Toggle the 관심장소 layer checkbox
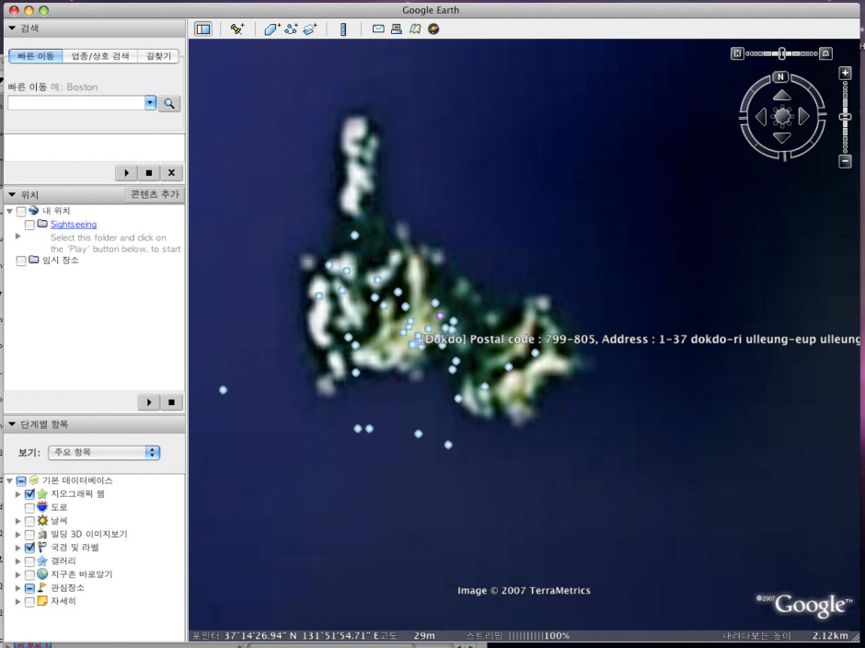The height and width of the screenshot is (648, 865). pos(29,588)
